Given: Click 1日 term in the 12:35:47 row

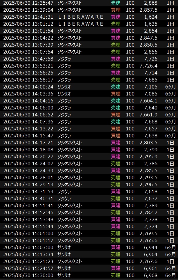Looking at the screenshot, I should pyautogui.click(x=170, y=3).
